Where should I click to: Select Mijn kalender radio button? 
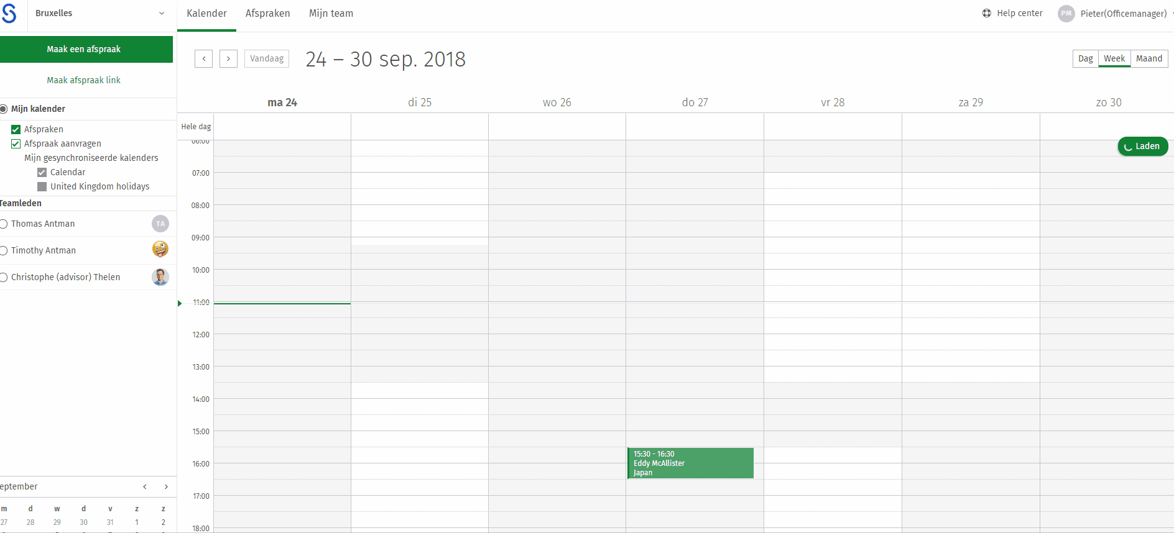point(3,109)
